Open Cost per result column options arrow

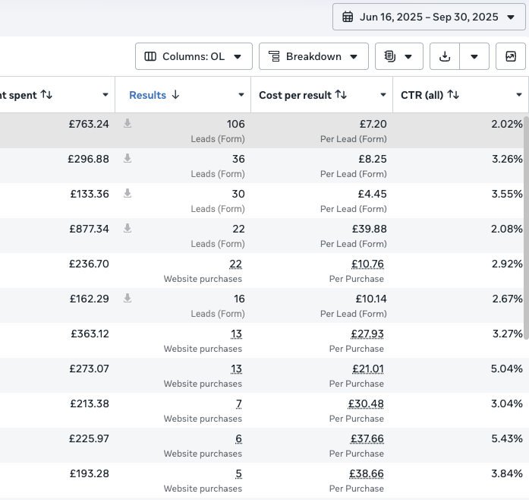coord(383,95)
